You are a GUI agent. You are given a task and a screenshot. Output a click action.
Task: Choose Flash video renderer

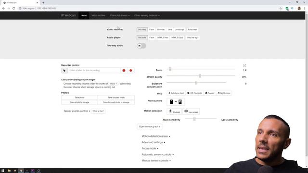[152, 30]
